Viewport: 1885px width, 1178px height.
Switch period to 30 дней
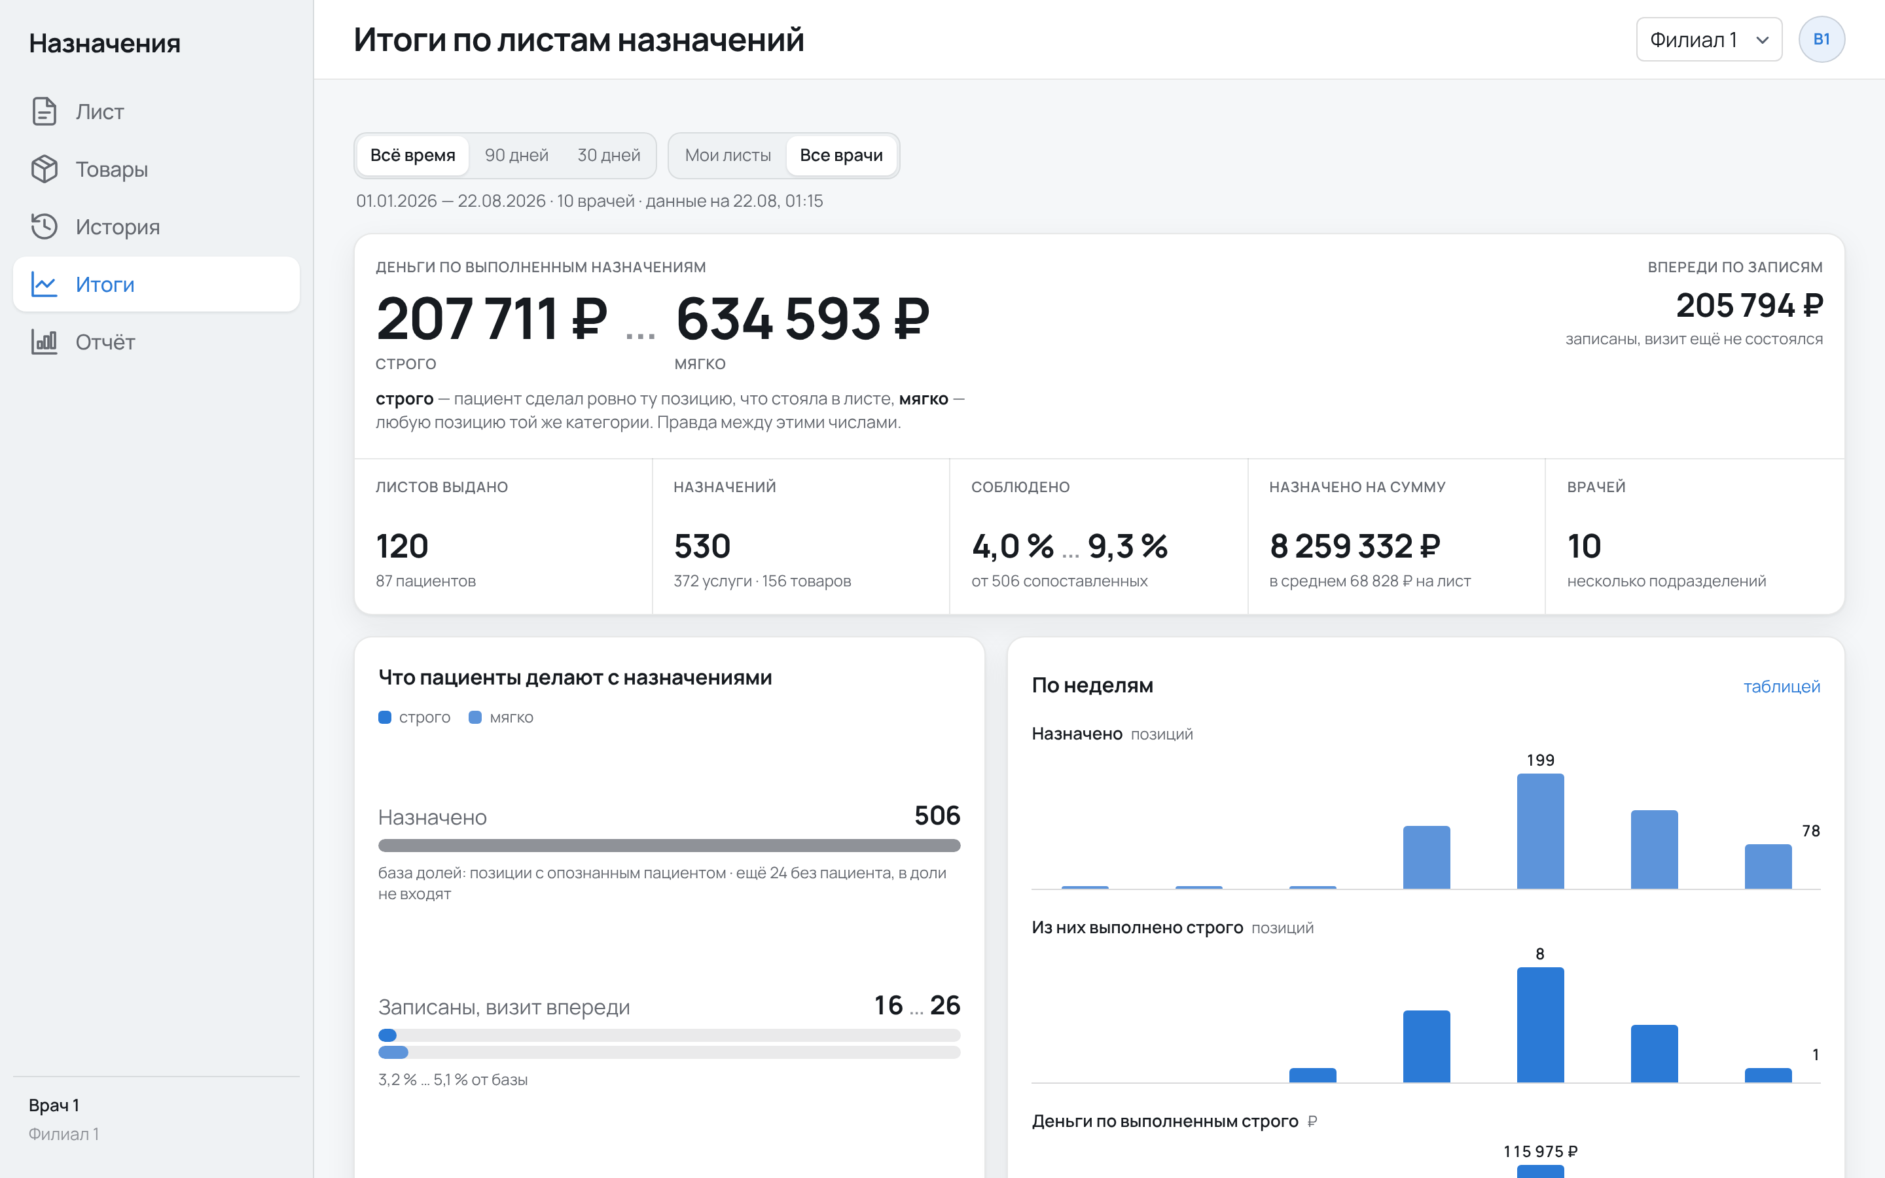pyautogui.click(x=608, y=155)
